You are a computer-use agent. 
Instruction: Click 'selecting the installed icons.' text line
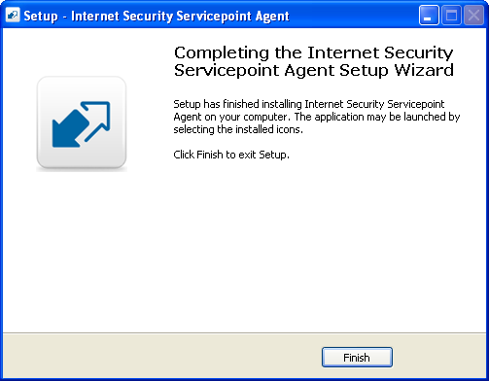click(x=238, y=129)
